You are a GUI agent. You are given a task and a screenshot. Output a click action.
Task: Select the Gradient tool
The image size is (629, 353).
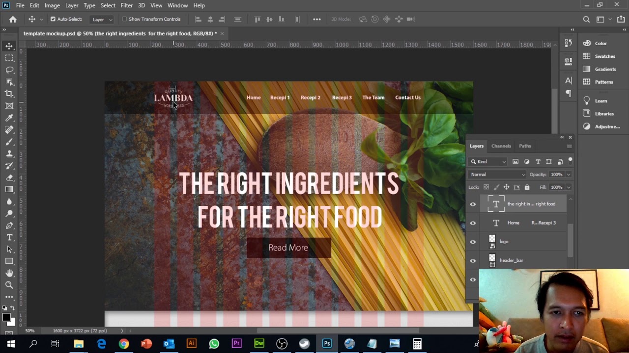[x=9, y=189]
